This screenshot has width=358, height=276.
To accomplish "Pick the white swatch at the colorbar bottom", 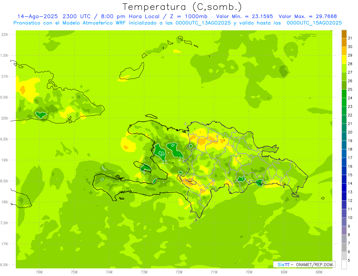I will 344,265.
